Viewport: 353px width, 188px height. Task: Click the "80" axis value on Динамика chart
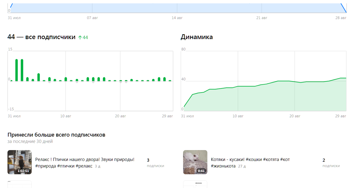[x=183, y=49]
